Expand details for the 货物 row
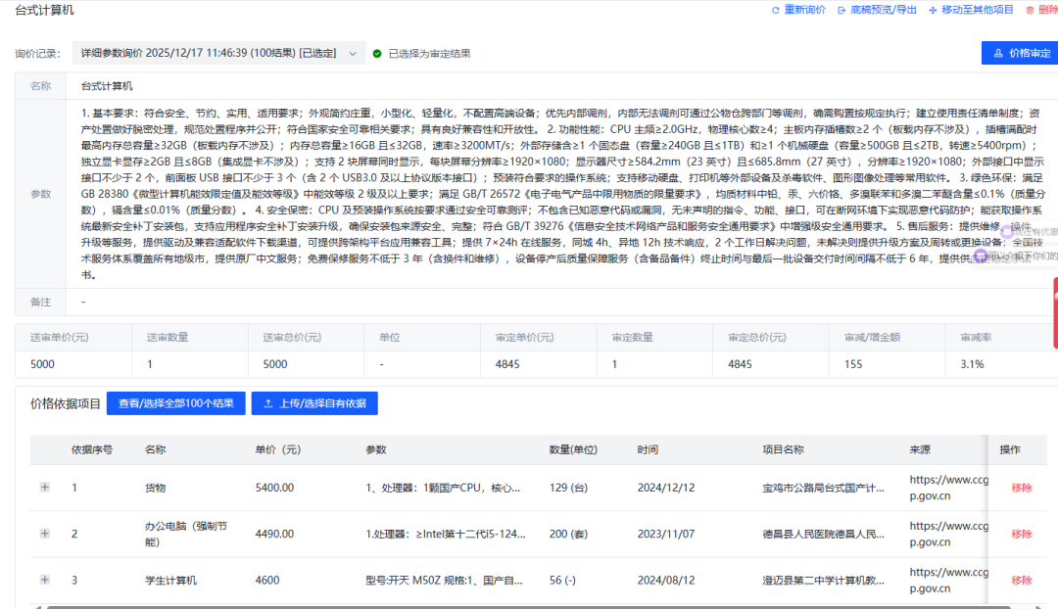1058x609 pixels. click(43, 487)
